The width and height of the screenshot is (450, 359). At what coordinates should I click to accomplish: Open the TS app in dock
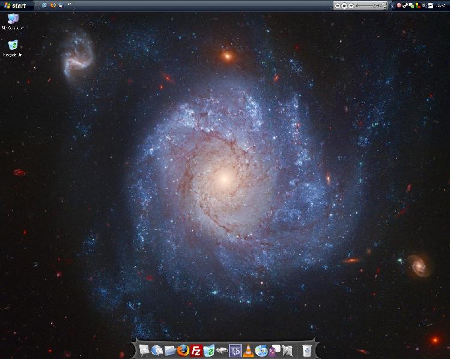coord(235,351)
